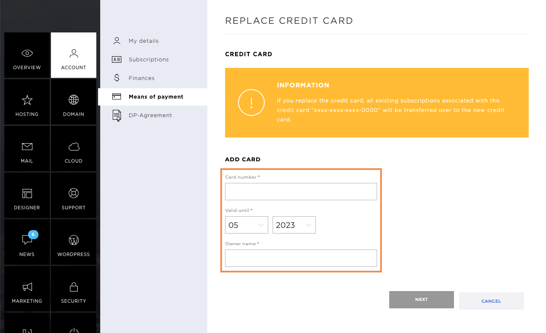Expand the expiry year dropdown showing 2023

tap(294, 225)
